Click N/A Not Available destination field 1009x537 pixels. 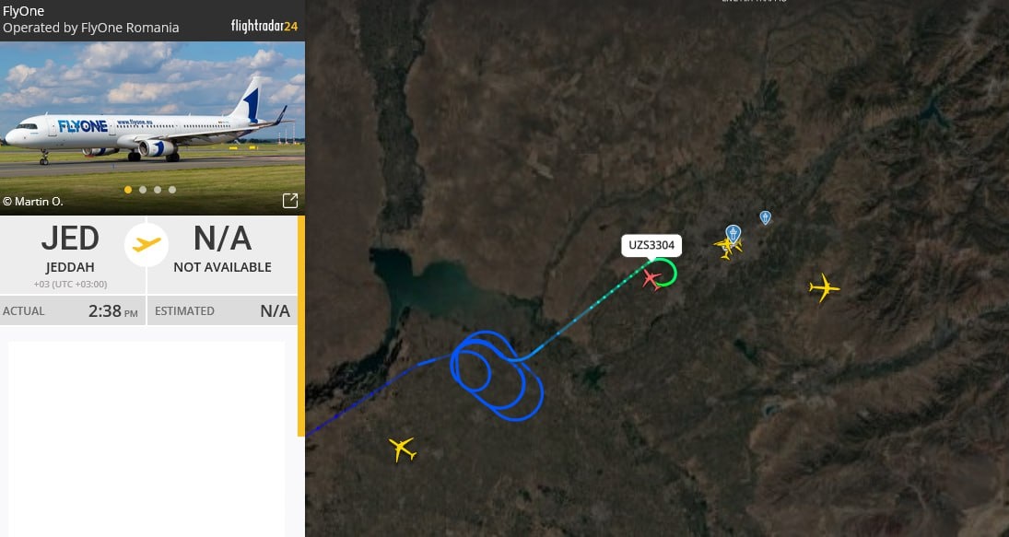[223, 255]
